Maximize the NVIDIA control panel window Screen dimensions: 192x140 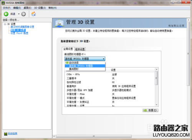(179, 2)
